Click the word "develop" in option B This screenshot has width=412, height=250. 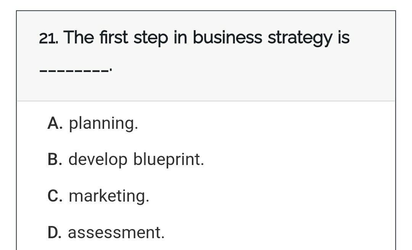click(98, 159)
